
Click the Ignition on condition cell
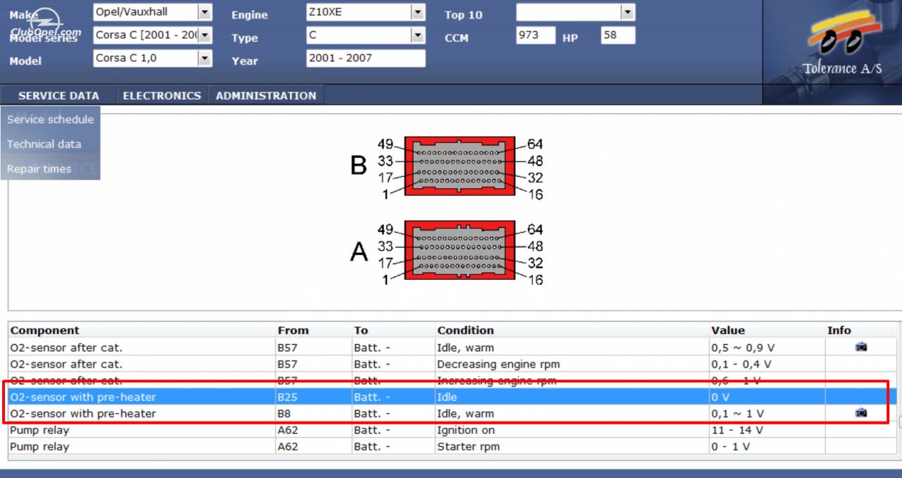tap(466, 430)
